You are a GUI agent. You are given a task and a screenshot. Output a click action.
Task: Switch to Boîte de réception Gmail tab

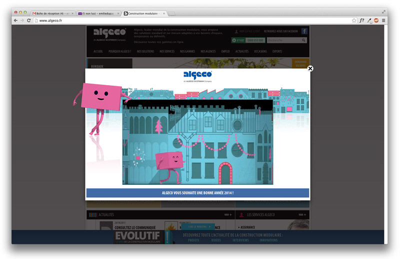[52, 14]
